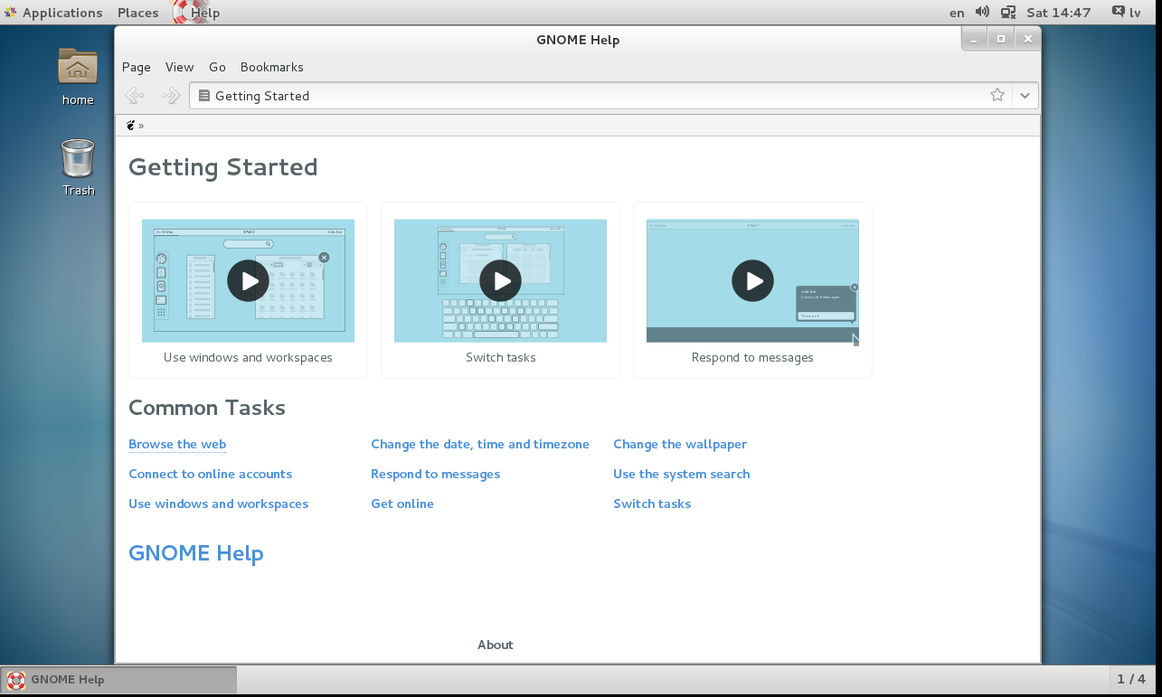Click the 1 / 4 workspace switcher
Screen dimensions: 1162x697
click(1131, 679)
